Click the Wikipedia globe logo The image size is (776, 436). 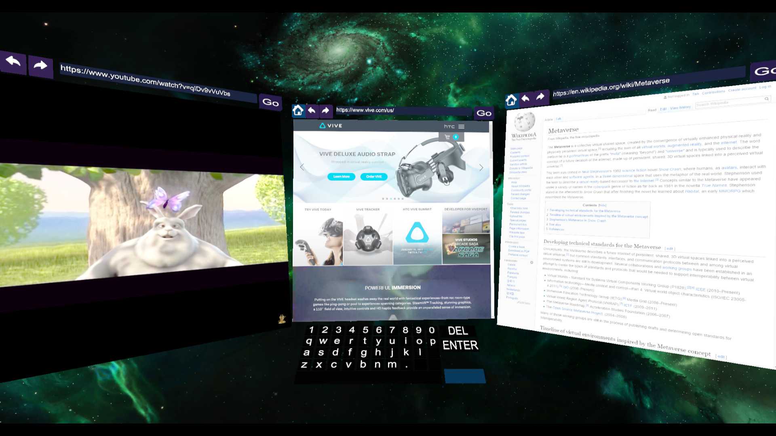(x=524, y=122)
